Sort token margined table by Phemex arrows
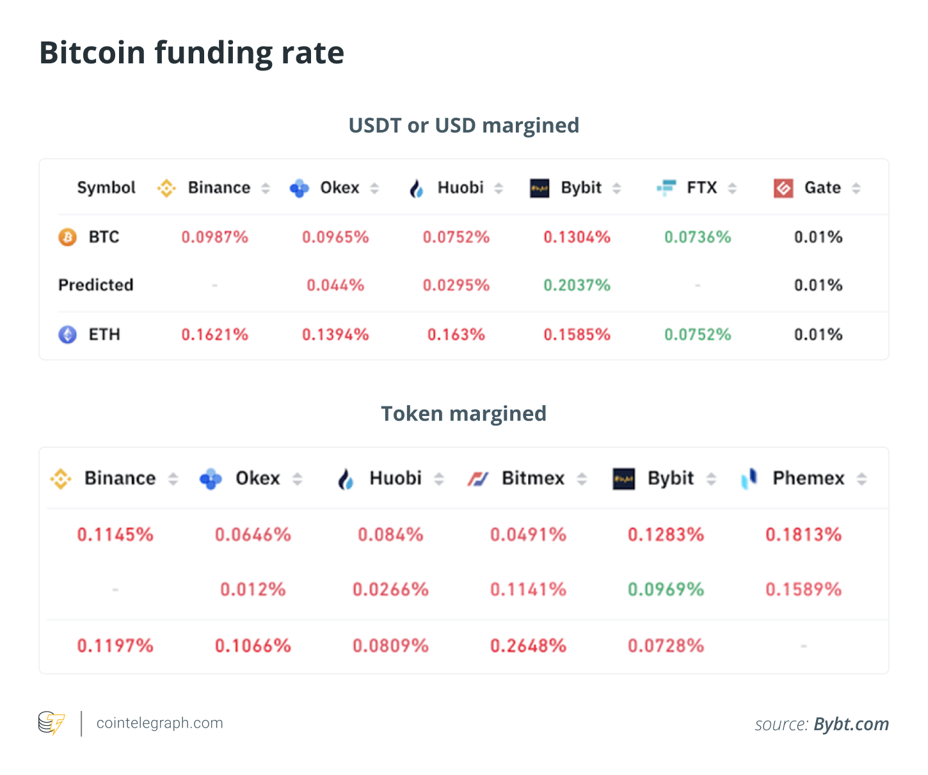 coord(862,479)
